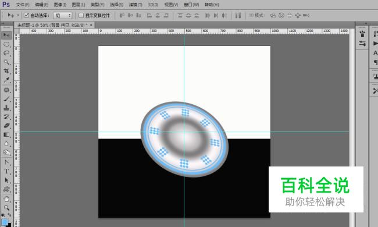Viewport: 378px width, 227px height.
Task: Click align left edges icon
Action: [x=149, y=16]
